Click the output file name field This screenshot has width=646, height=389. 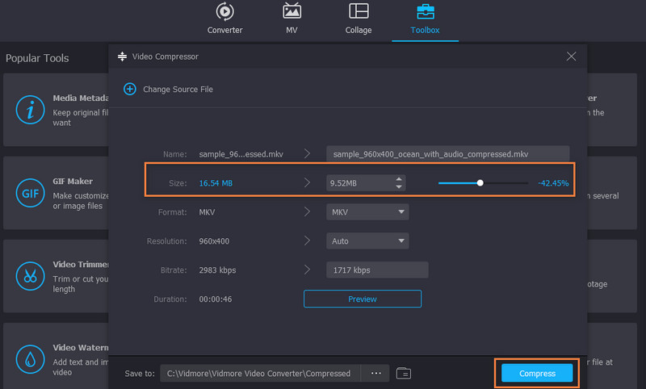(447, 153)
